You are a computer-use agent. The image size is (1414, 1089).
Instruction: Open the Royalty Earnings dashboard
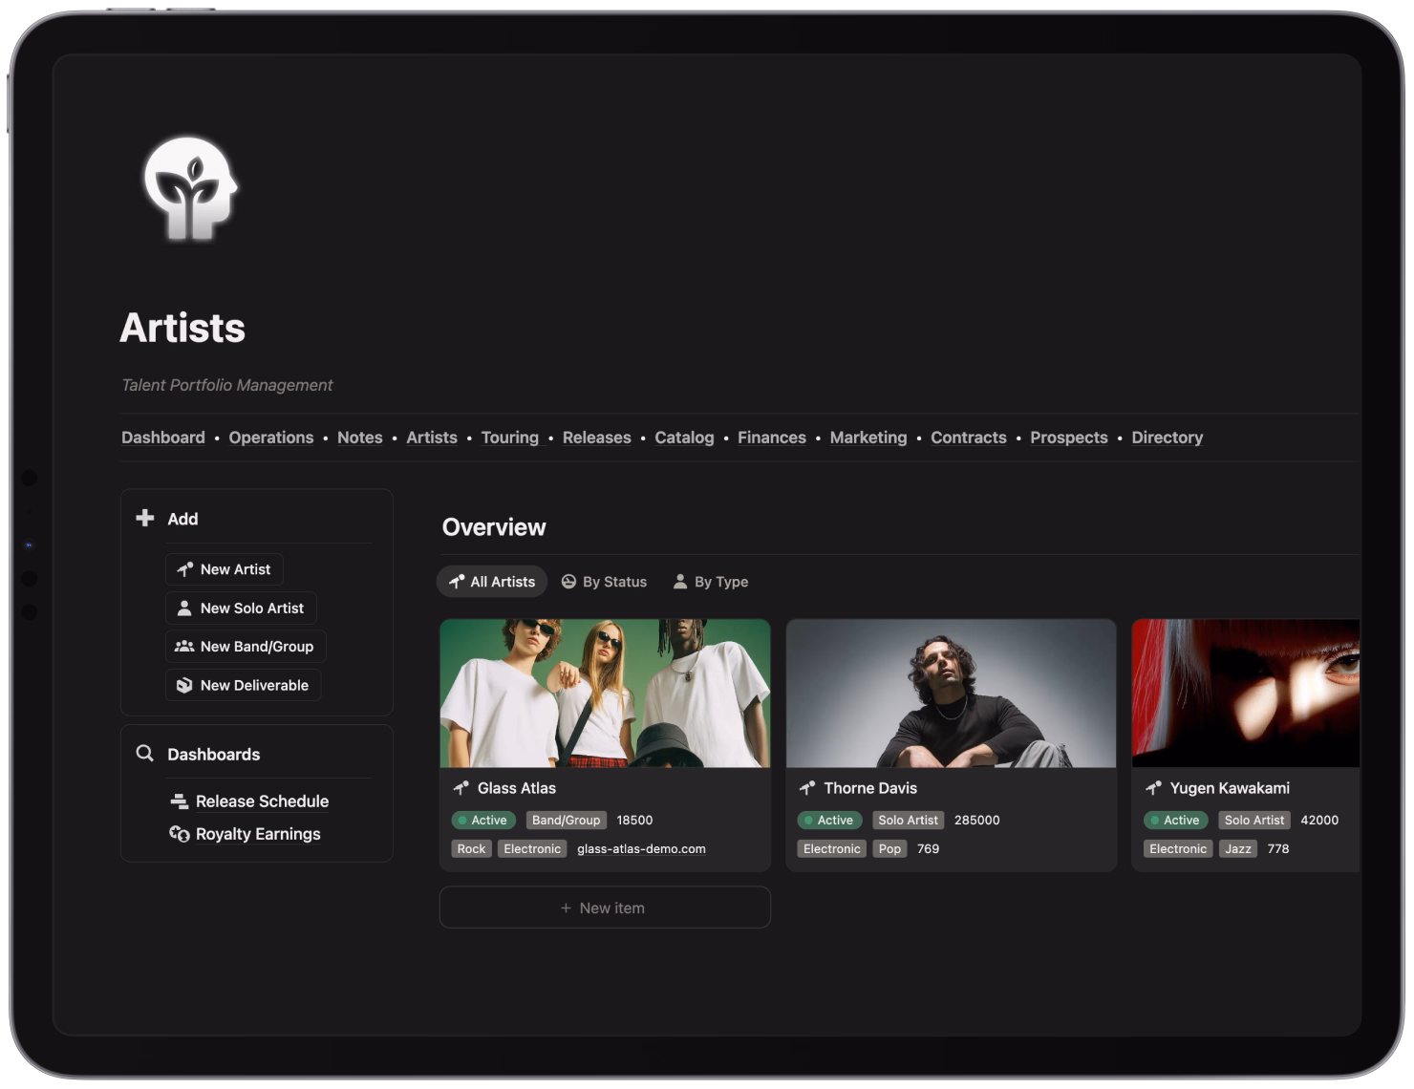pos(258,834)
